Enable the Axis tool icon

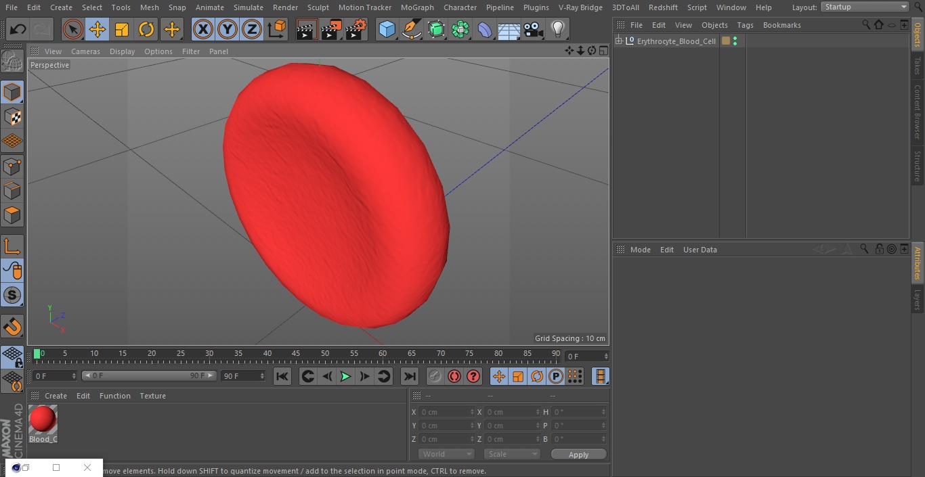[x=12, y=246]
